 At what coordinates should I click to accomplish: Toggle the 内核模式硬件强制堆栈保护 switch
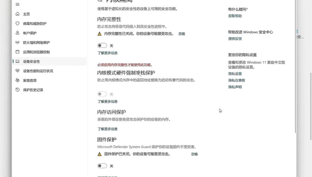(x=102, y=94)
